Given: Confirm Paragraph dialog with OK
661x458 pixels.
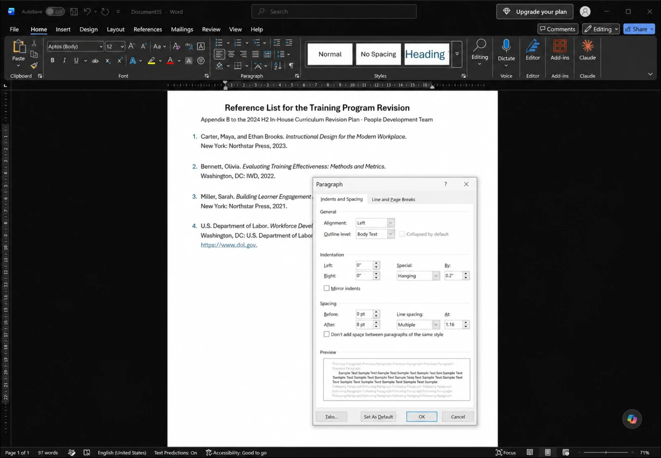Looking at the screenshot, I should [x=421, y=417].
